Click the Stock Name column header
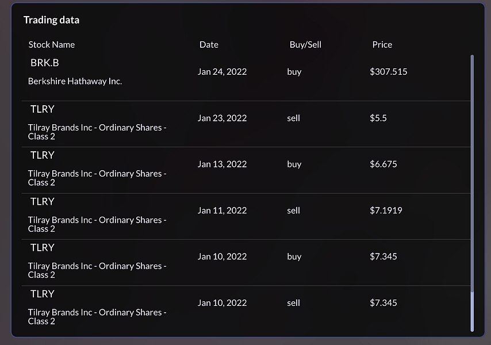The height and width of the screenshot is (345, 491). pyautogui.click(x=52, y=44)
